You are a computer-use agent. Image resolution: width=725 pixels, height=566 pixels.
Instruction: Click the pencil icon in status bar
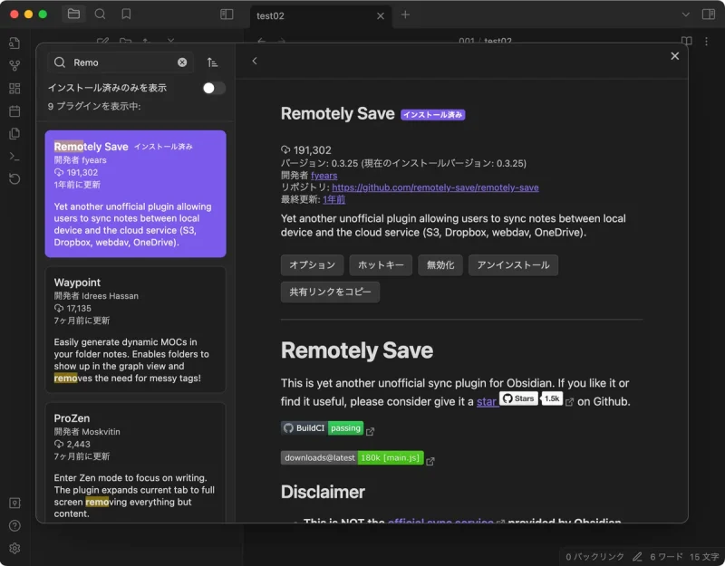[x=637, y=557]
